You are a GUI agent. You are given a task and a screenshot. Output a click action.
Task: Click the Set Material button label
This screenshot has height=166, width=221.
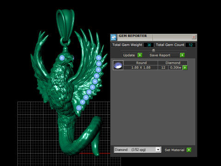174,150
